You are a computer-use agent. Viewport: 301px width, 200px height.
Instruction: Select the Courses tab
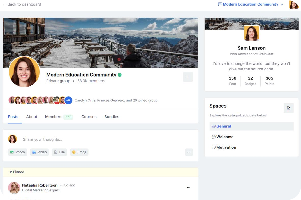click(89, 117)
